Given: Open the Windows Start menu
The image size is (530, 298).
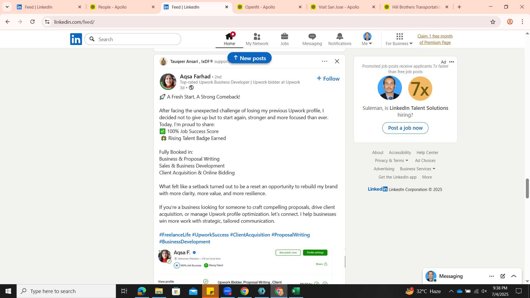Looking at the screenshot, I should [x=8, y=291].
